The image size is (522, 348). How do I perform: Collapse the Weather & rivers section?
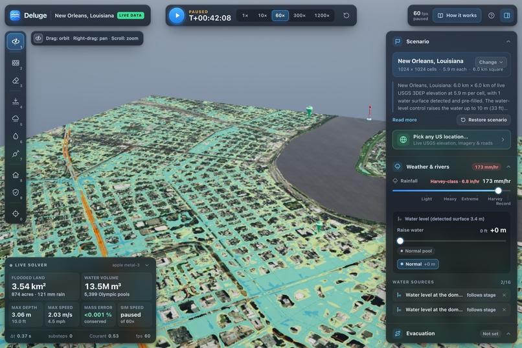click(508, 167)
